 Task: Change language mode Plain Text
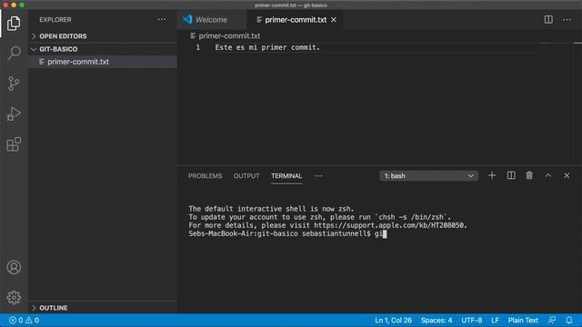point(523,321)
